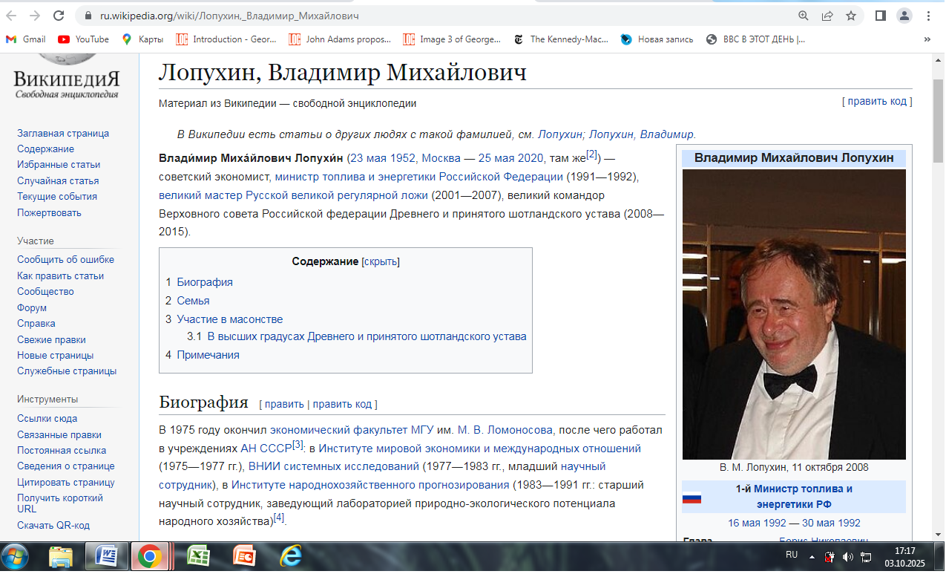The image size is (946, 574).
Task: Show hidden system tray icons arrow
Action: 812,556
